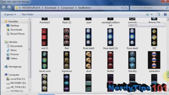Open the HP_TOOLS (E:) drive
The height and width of the screenshot is (95, 169).
(x=18, y=87)
